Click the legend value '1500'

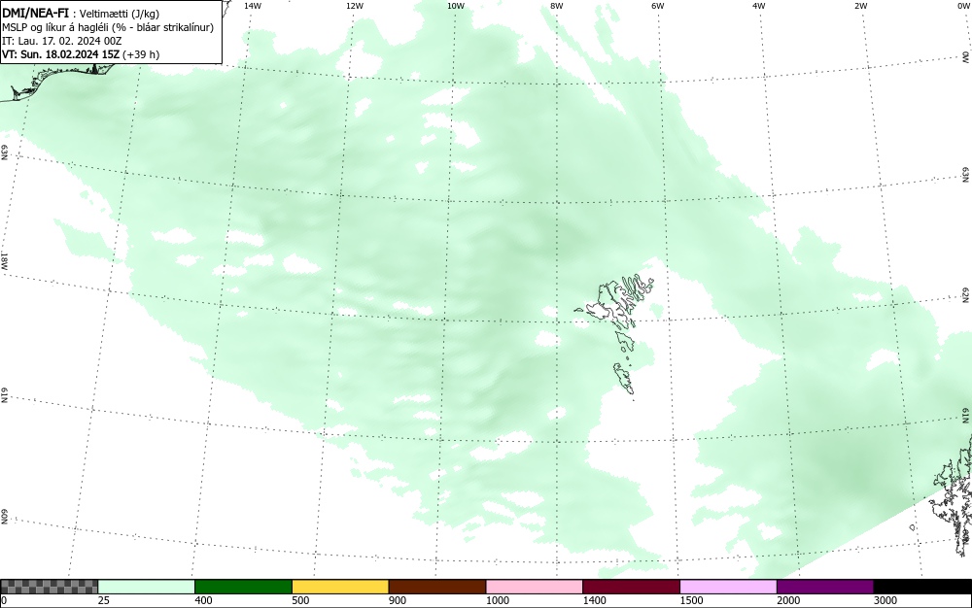point(692,600)
